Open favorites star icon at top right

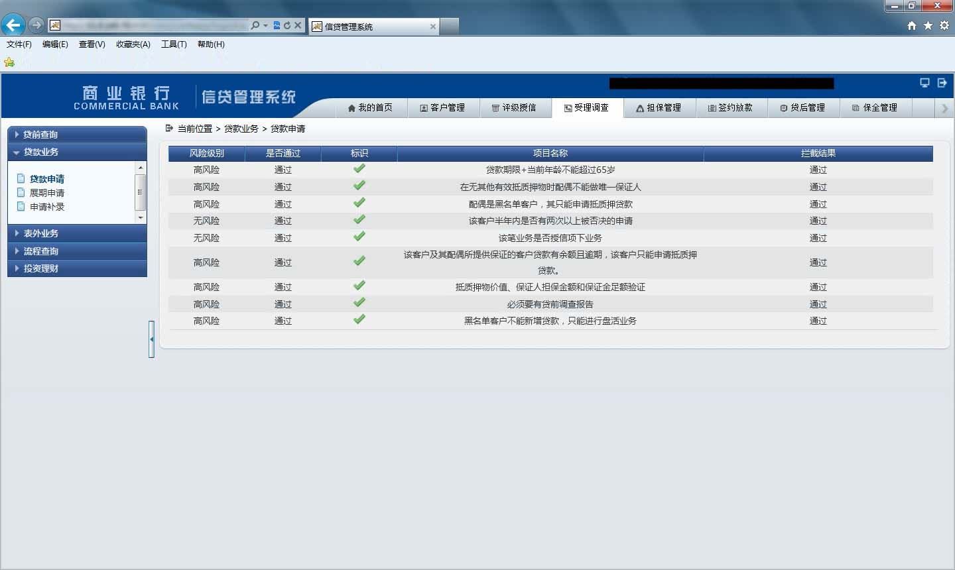click(x=928, y=25)
